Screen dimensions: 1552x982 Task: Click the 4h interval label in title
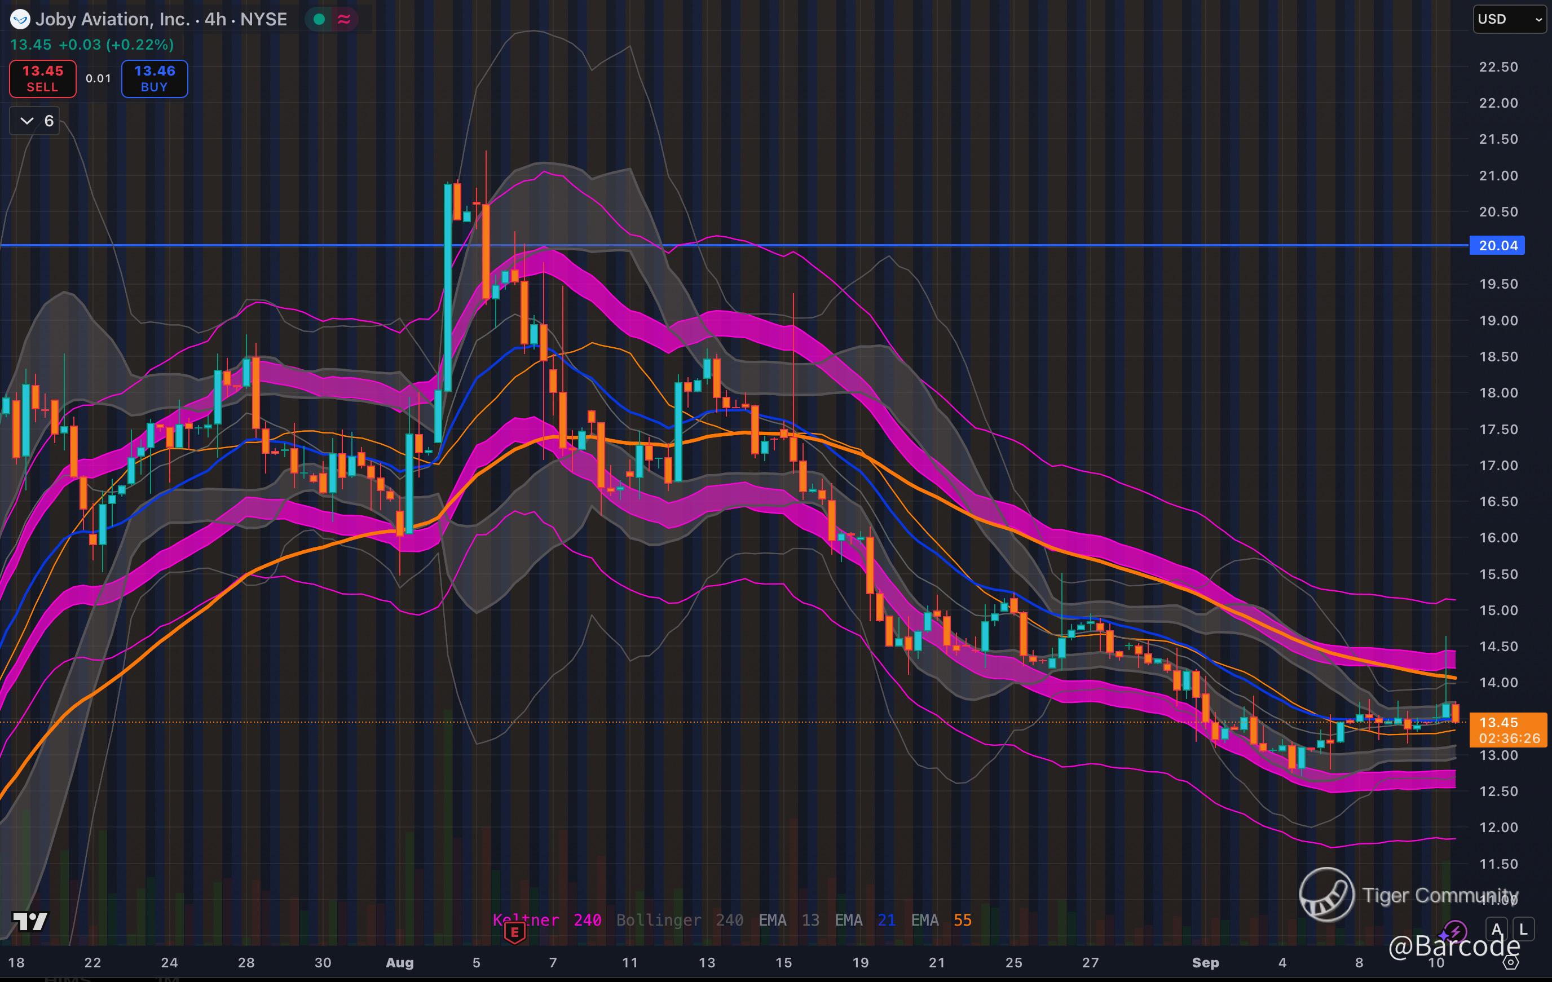point(215,19)
